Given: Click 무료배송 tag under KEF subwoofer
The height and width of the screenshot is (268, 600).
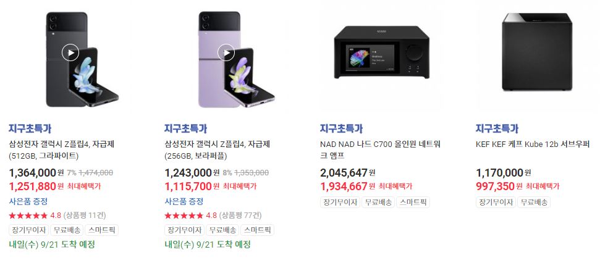Looking at the screenshot, I should click(x=533, y=203).
